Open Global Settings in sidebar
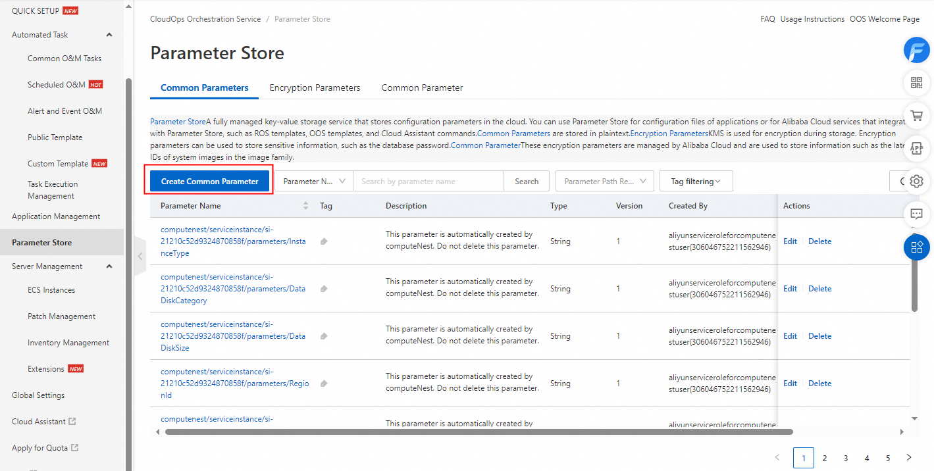 point(38,395)
